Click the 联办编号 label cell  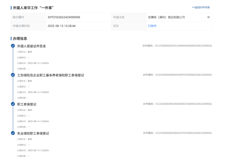pyautogui.click(x=29, y=17)
